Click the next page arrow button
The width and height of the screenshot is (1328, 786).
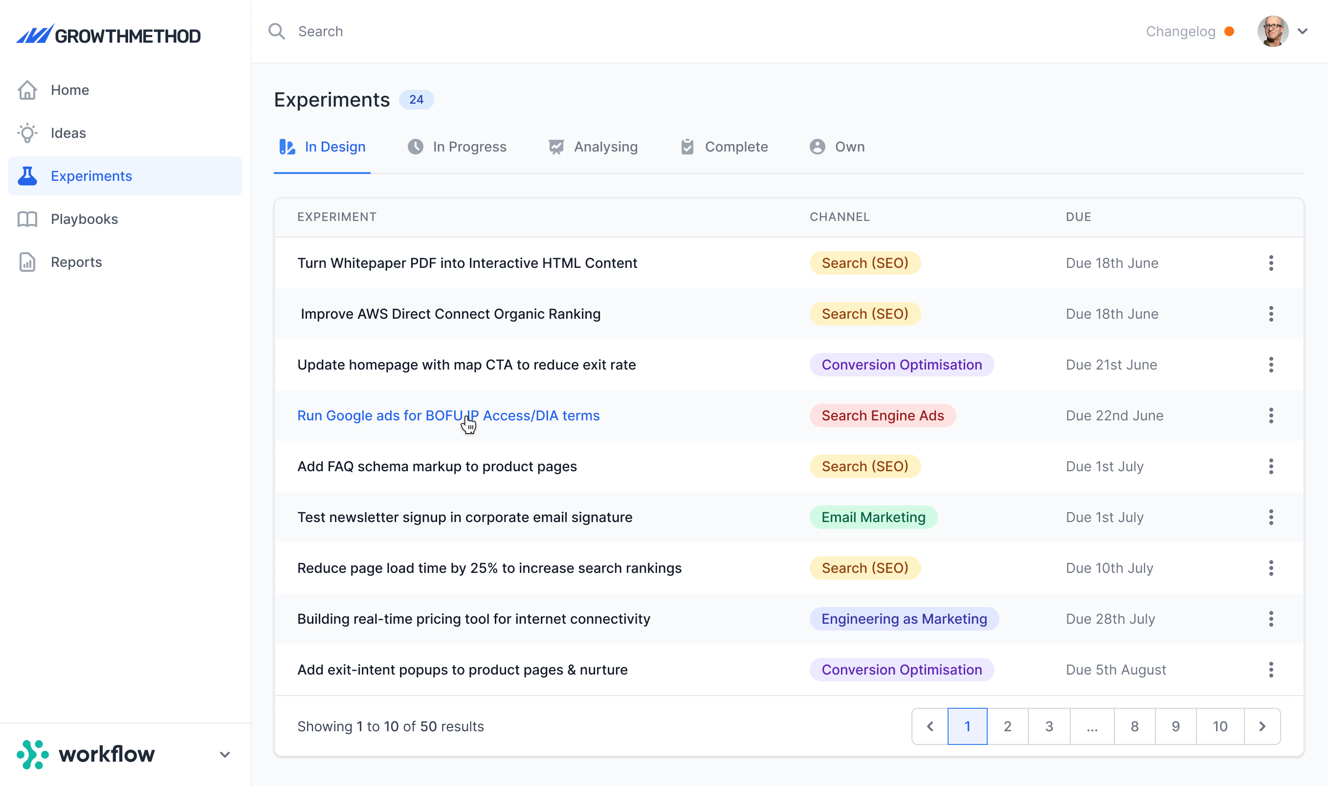(x=1262, y=726)
